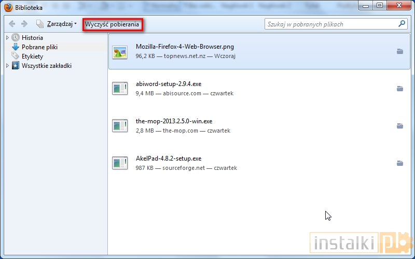Click the Wyczyść pobierania button
This screenshot has width=415, height=259.
[112, 24]
